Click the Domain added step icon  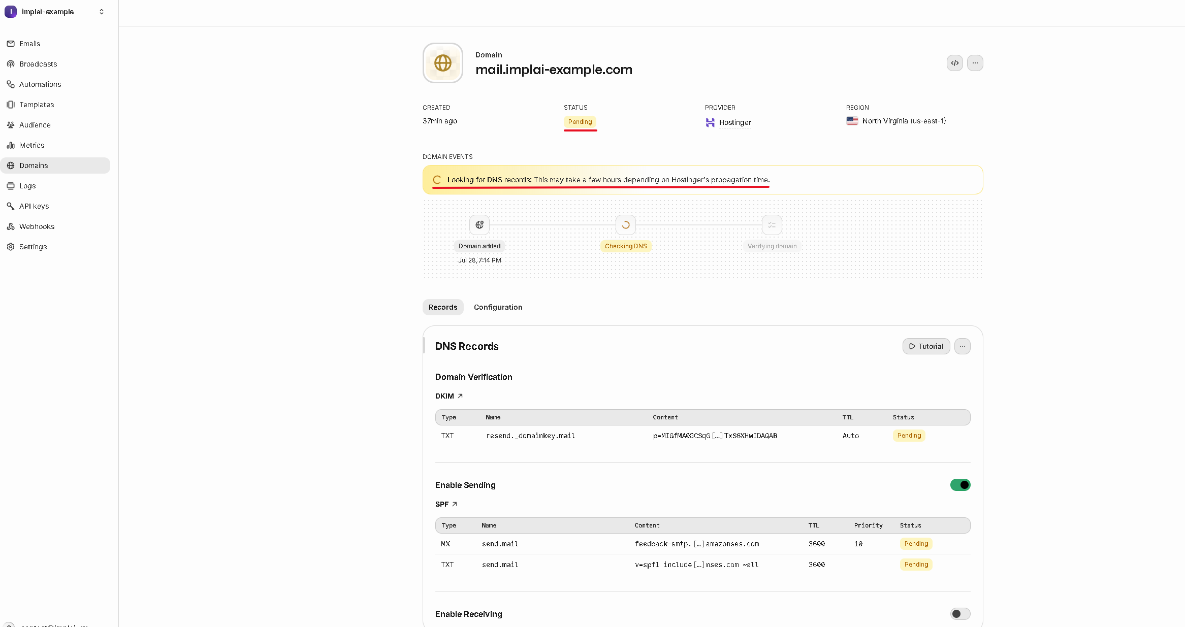pyautogui.click(x=479, y=225)
